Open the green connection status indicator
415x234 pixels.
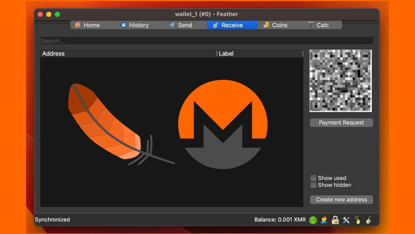pos(313,220)
